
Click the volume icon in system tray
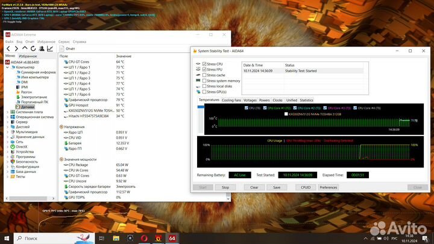[x=386, y=239]
